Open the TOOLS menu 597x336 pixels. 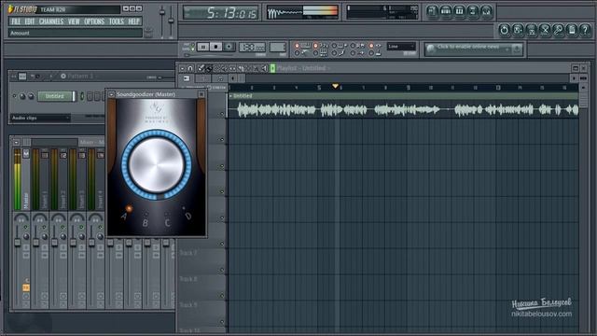116,21
